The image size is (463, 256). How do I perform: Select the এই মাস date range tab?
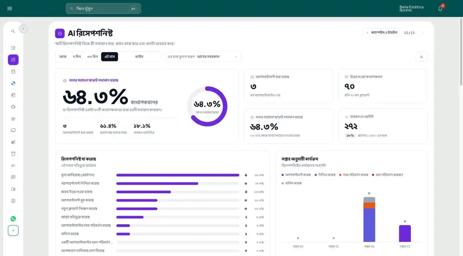110,56
